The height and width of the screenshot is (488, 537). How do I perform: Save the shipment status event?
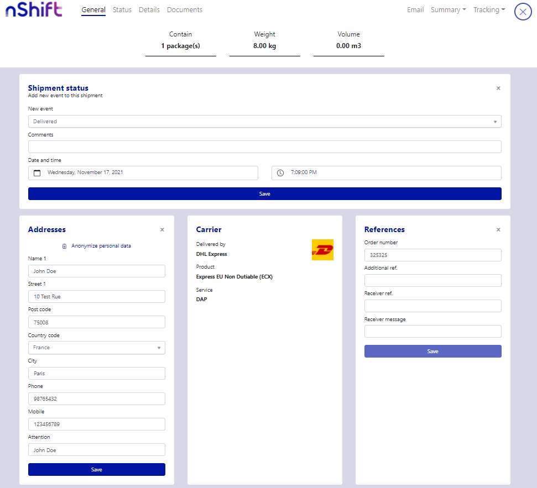[x=264, y=194]
